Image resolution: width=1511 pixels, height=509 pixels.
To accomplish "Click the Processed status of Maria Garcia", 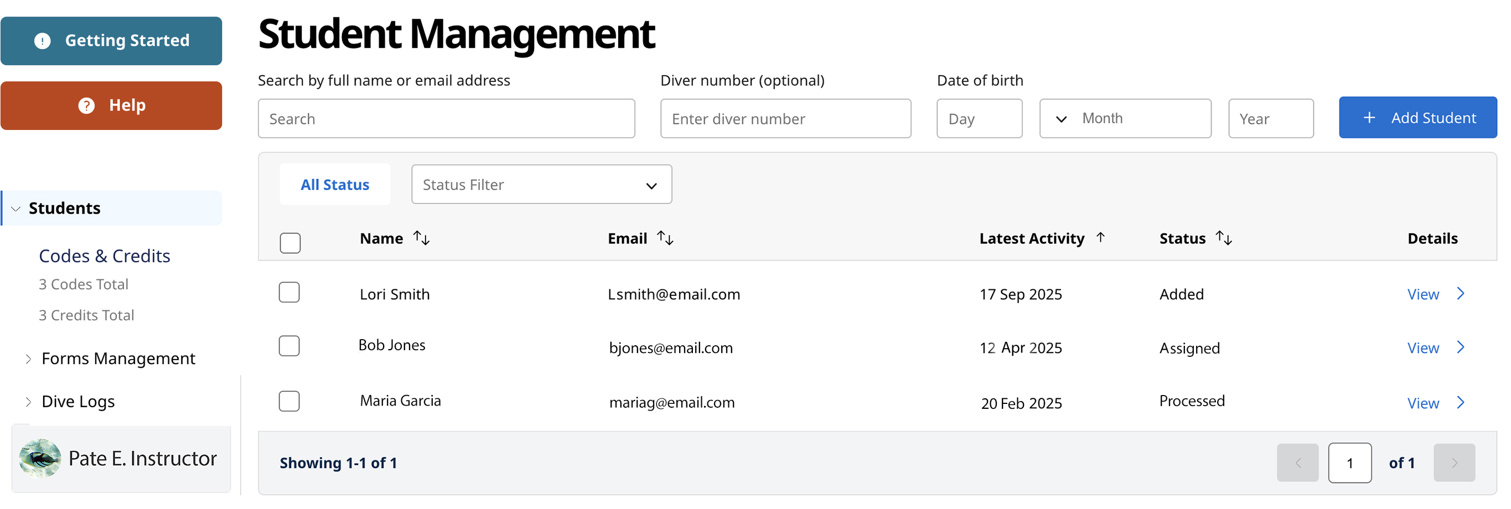I will click(x=1193, y=402).
